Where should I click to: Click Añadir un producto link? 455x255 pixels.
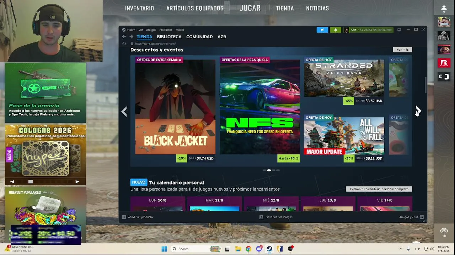[140, 217]
